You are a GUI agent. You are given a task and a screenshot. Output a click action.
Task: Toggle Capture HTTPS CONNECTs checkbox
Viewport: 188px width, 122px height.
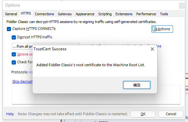point(9,29)
